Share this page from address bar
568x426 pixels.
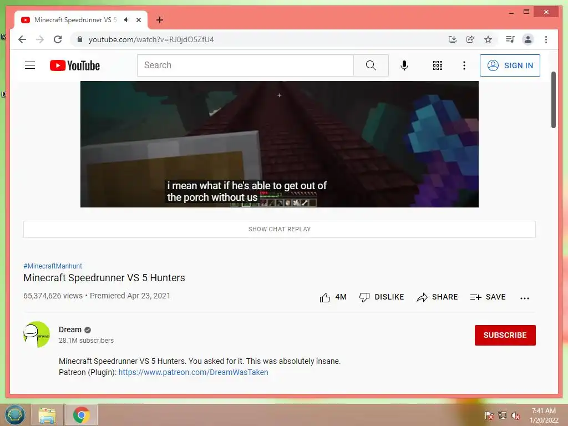(470, 39)
